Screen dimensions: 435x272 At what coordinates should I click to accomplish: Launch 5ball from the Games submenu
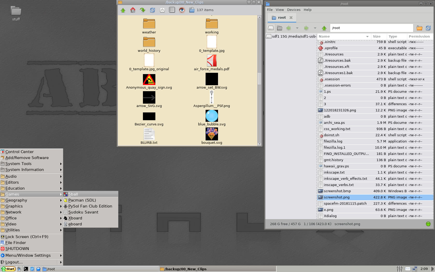[x=73, y=194]
